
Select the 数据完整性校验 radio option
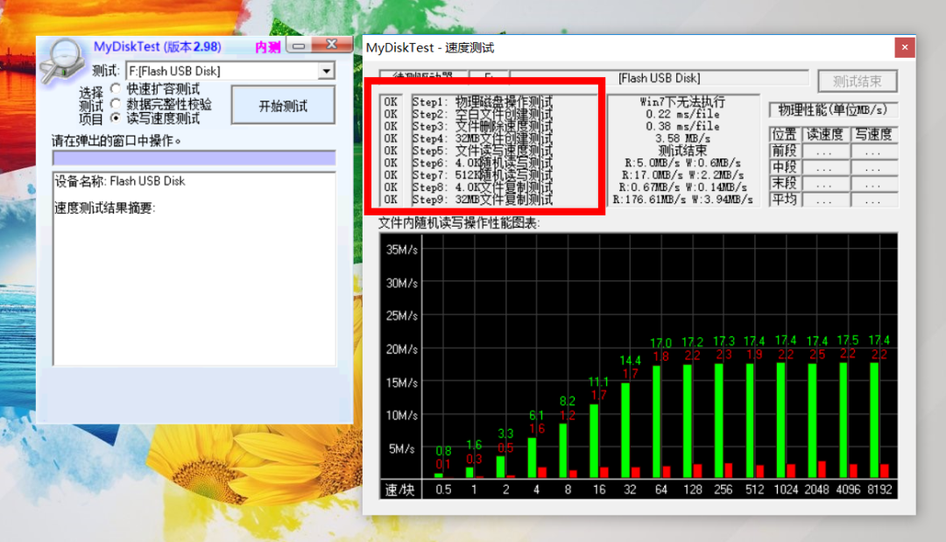click(x=116, y=103)
